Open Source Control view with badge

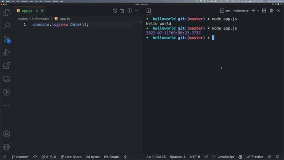point(7,39)
